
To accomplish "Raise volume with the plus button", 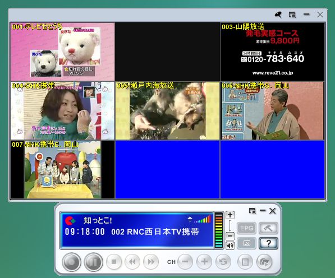I will 230,215.
